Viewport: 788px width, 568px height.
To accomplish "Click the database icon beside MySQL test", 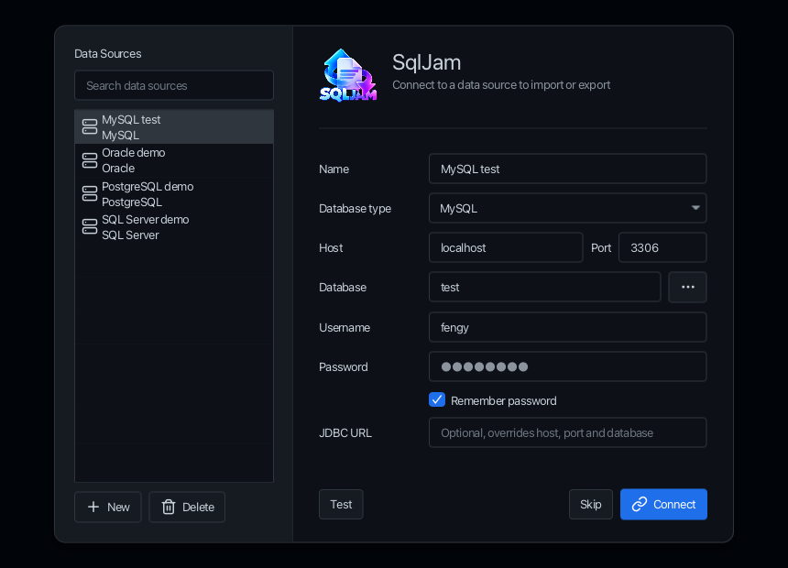I will point(90,126).
